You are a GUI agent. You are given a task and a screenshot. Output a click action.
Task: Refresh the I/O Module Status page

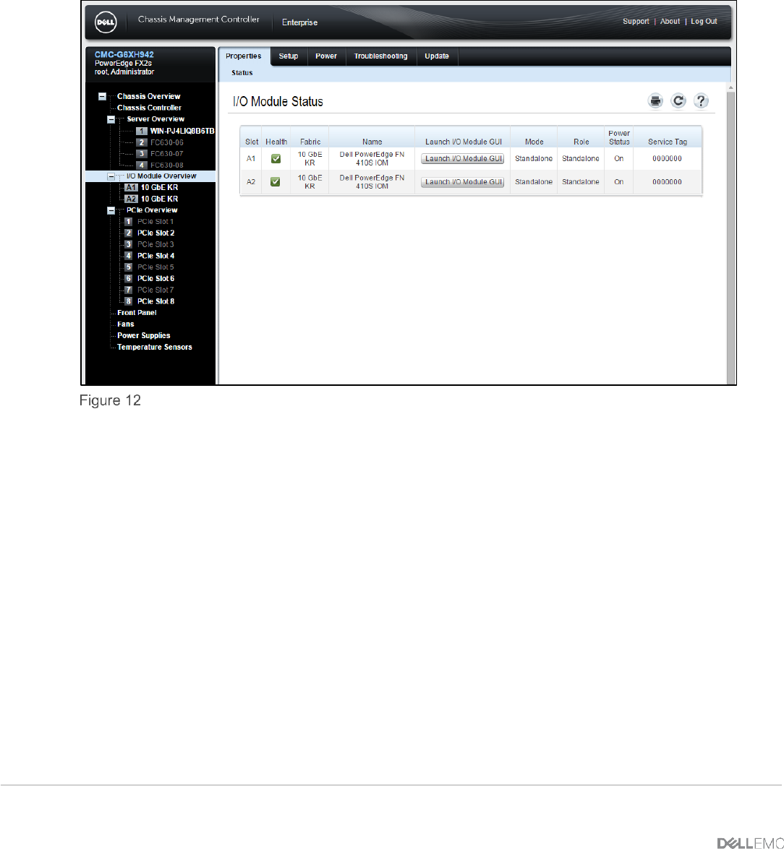[678, 100]
